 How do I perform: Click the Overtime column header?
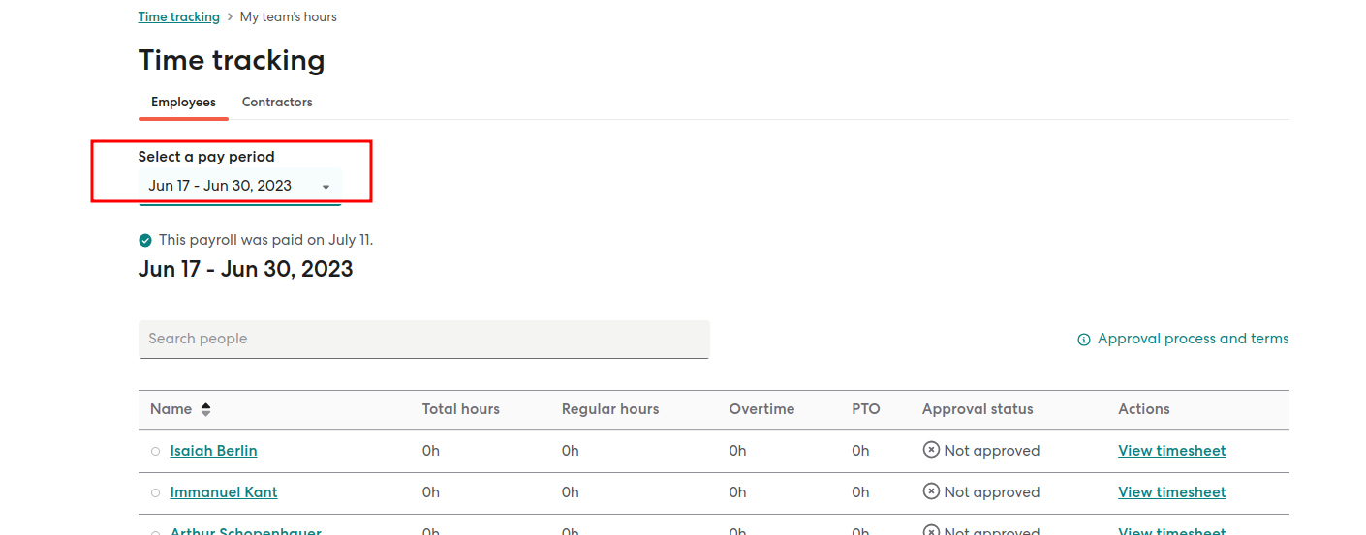click(x=762, y=409)
